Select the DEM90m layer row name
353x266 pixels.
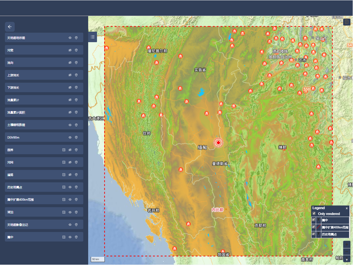coord(13,137)
